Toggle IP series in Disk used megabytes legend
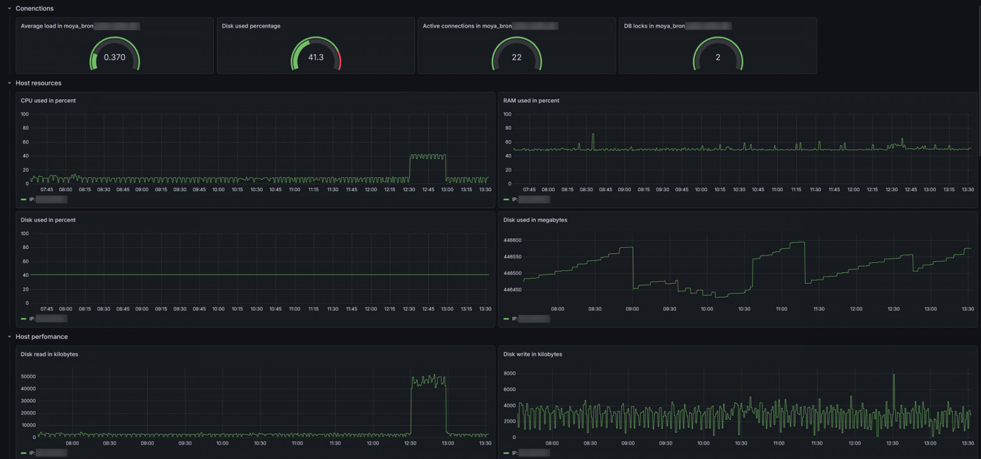This screenshot has width=981, height=459. pos(531,319)
